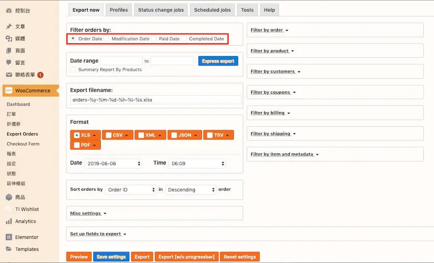The image size is (434, 263).
Task: Open the Time dropdown showing 06:09
Action: pos(197,164)
